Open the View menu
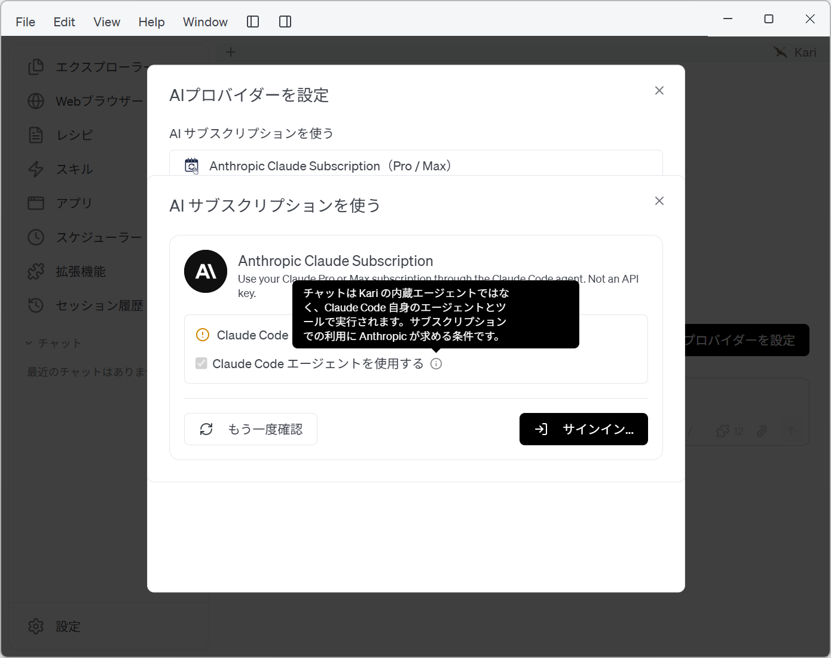Image resolution: width=831 pixels, height=658 pixels. pyautogui.click(x=107, y=22)
